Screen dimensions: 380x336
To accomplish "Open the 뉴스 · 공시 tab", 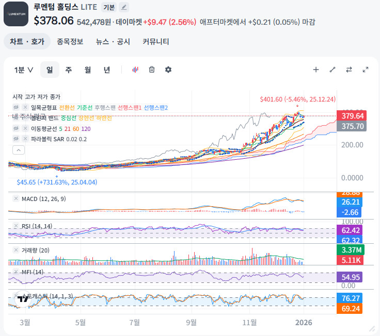I will 113,41.
